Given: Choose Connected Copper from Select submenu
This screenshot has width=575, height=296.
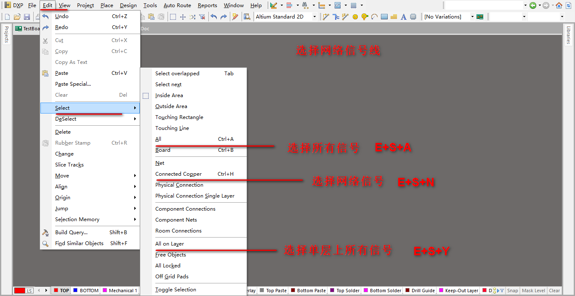Looking at the screenshot, I should coord(178,174).
